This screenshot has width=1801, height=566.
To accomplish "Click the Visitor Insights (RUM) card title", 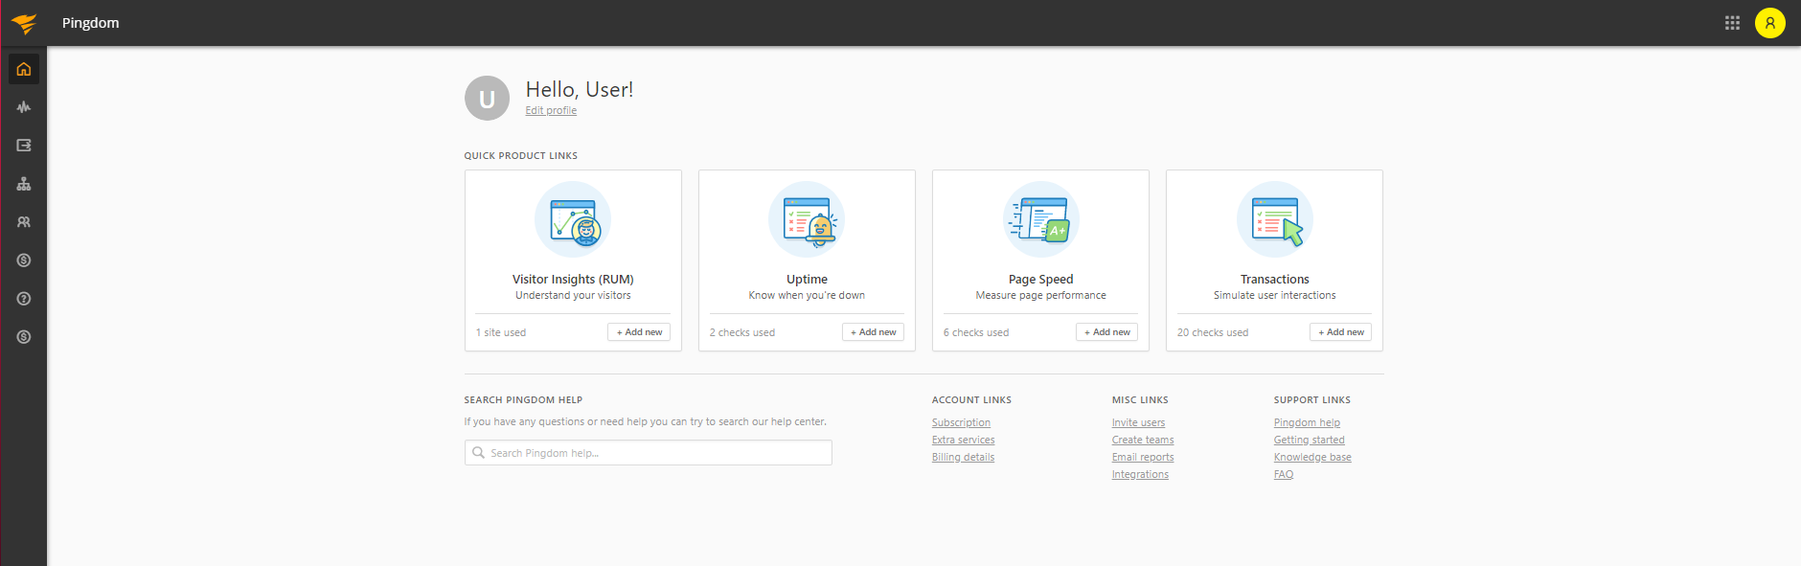I will (573, 280).
